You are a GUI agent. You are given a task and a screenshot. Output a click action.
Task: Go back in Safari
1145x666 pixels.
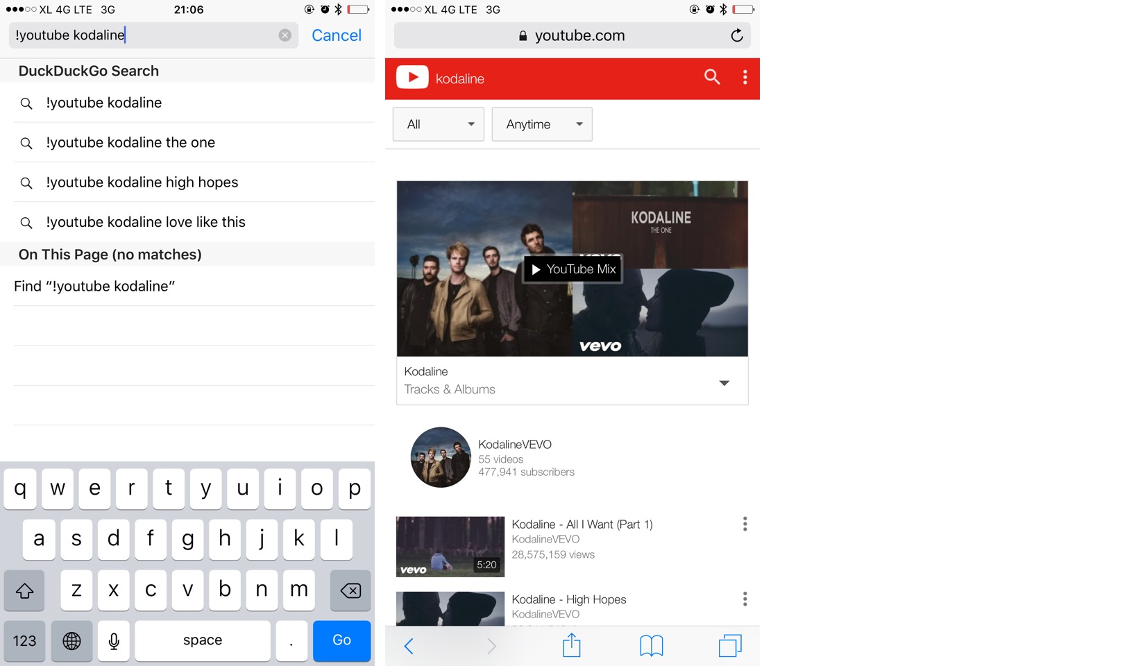point(409,647)
